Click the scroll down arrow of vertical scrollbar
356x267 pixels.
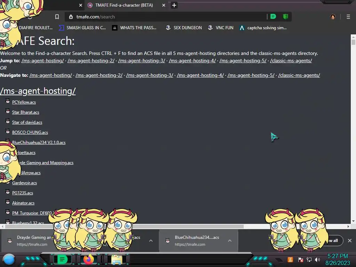[x=353, y=221]
